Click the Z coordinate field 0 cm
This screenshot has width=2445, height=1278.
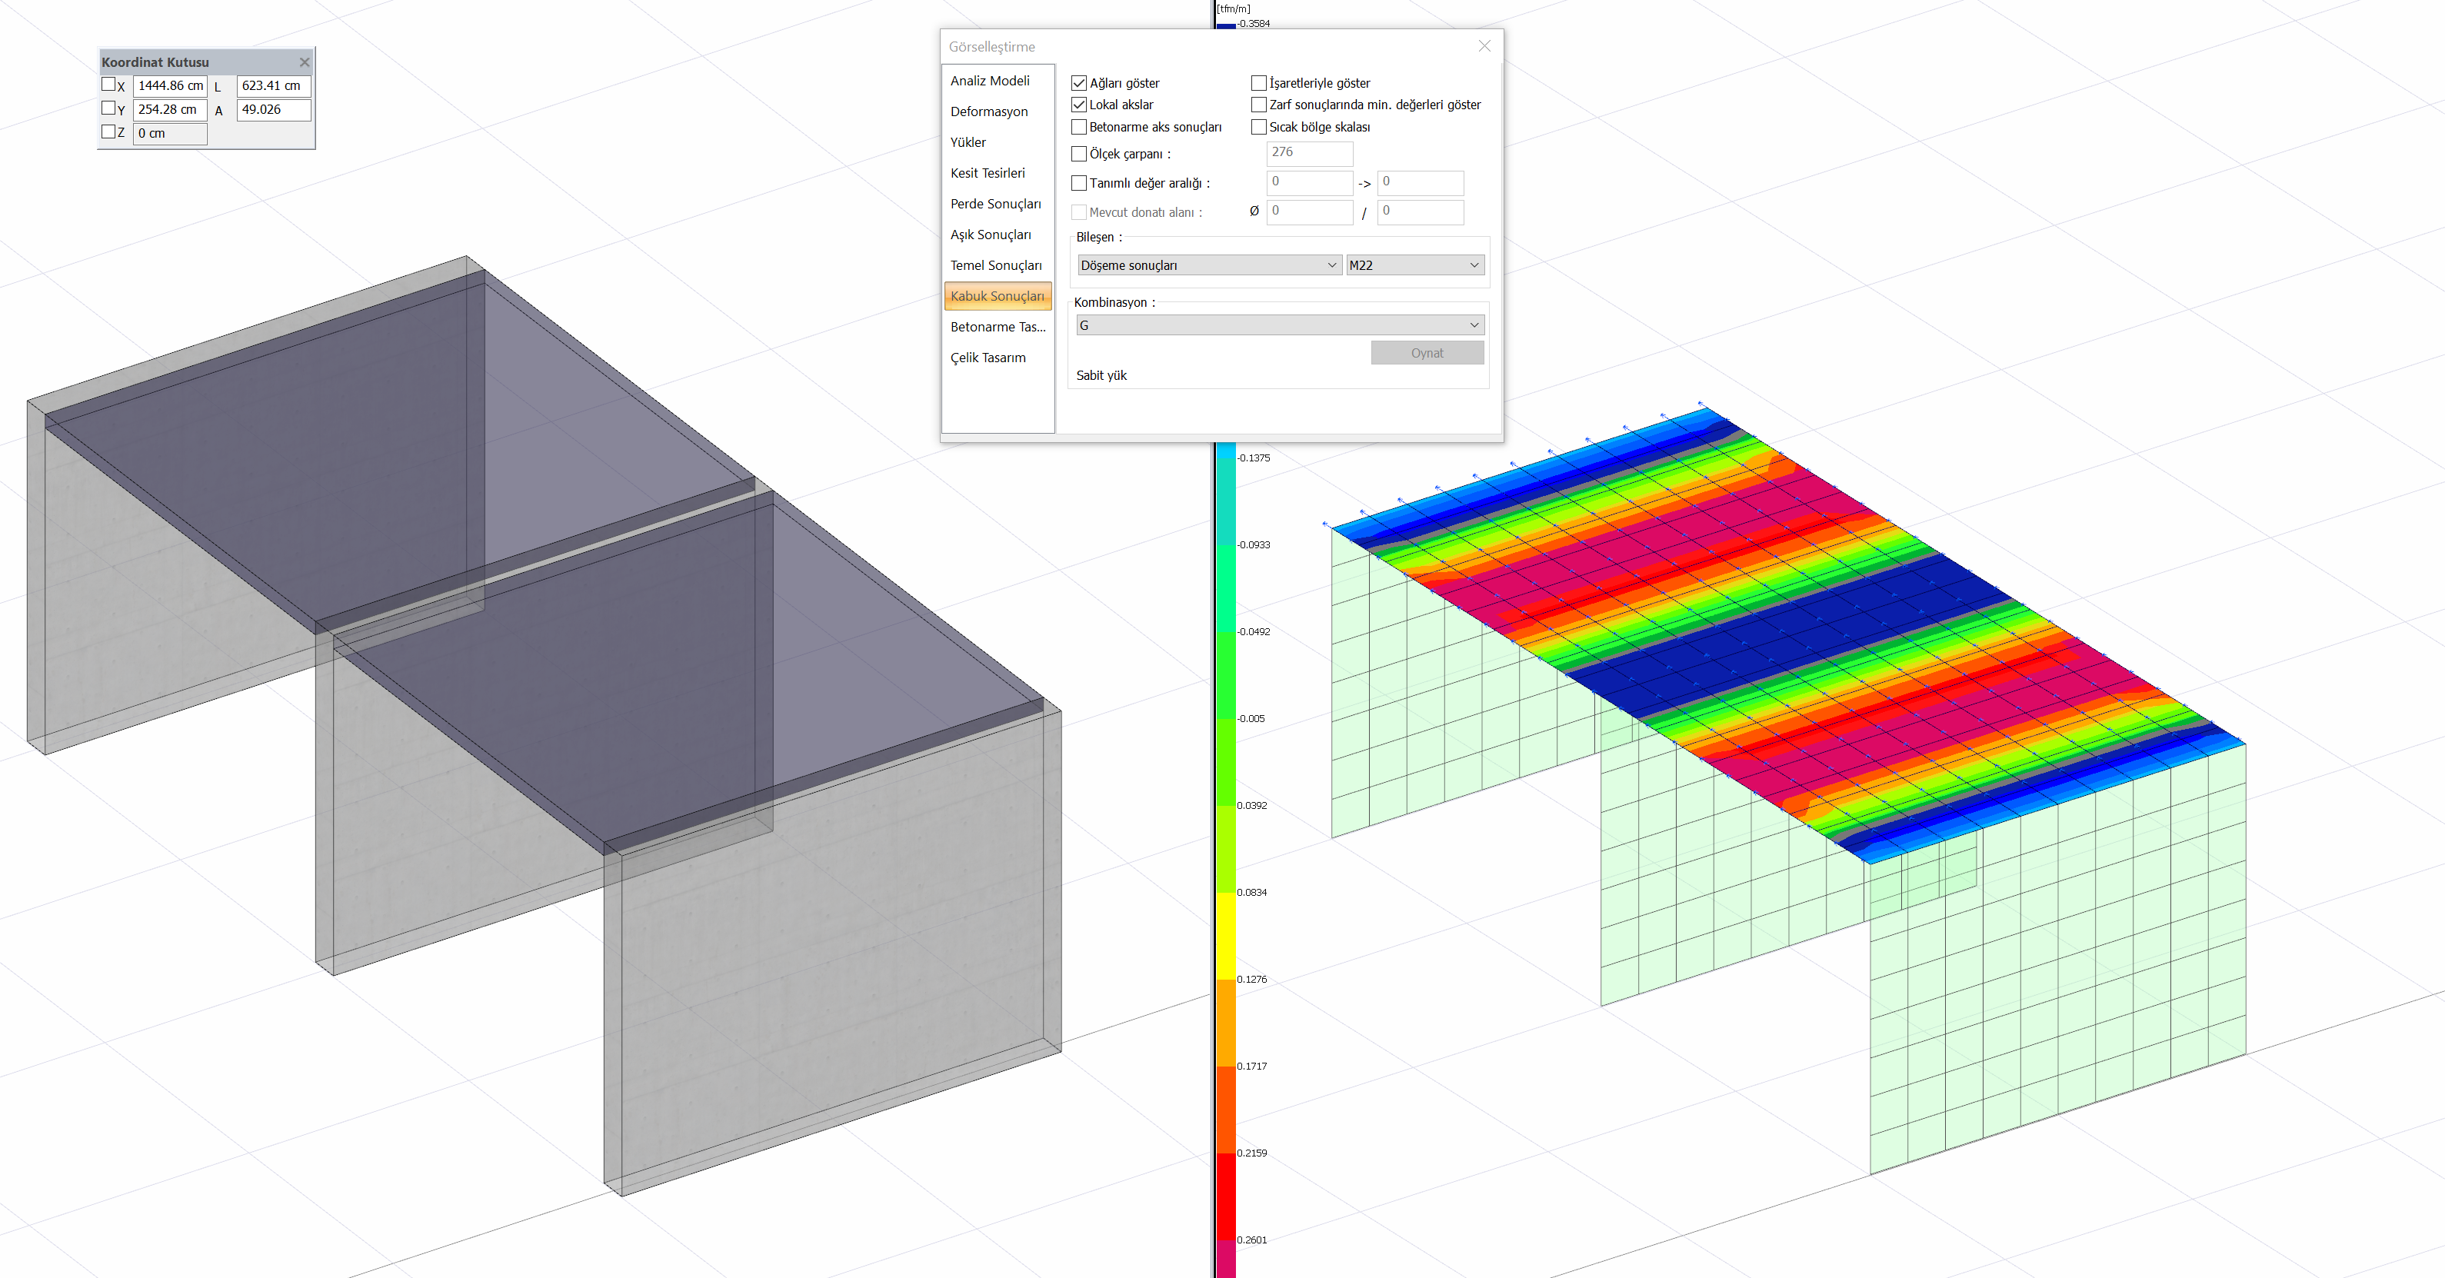pyautogui.click(x=171, y=133)
